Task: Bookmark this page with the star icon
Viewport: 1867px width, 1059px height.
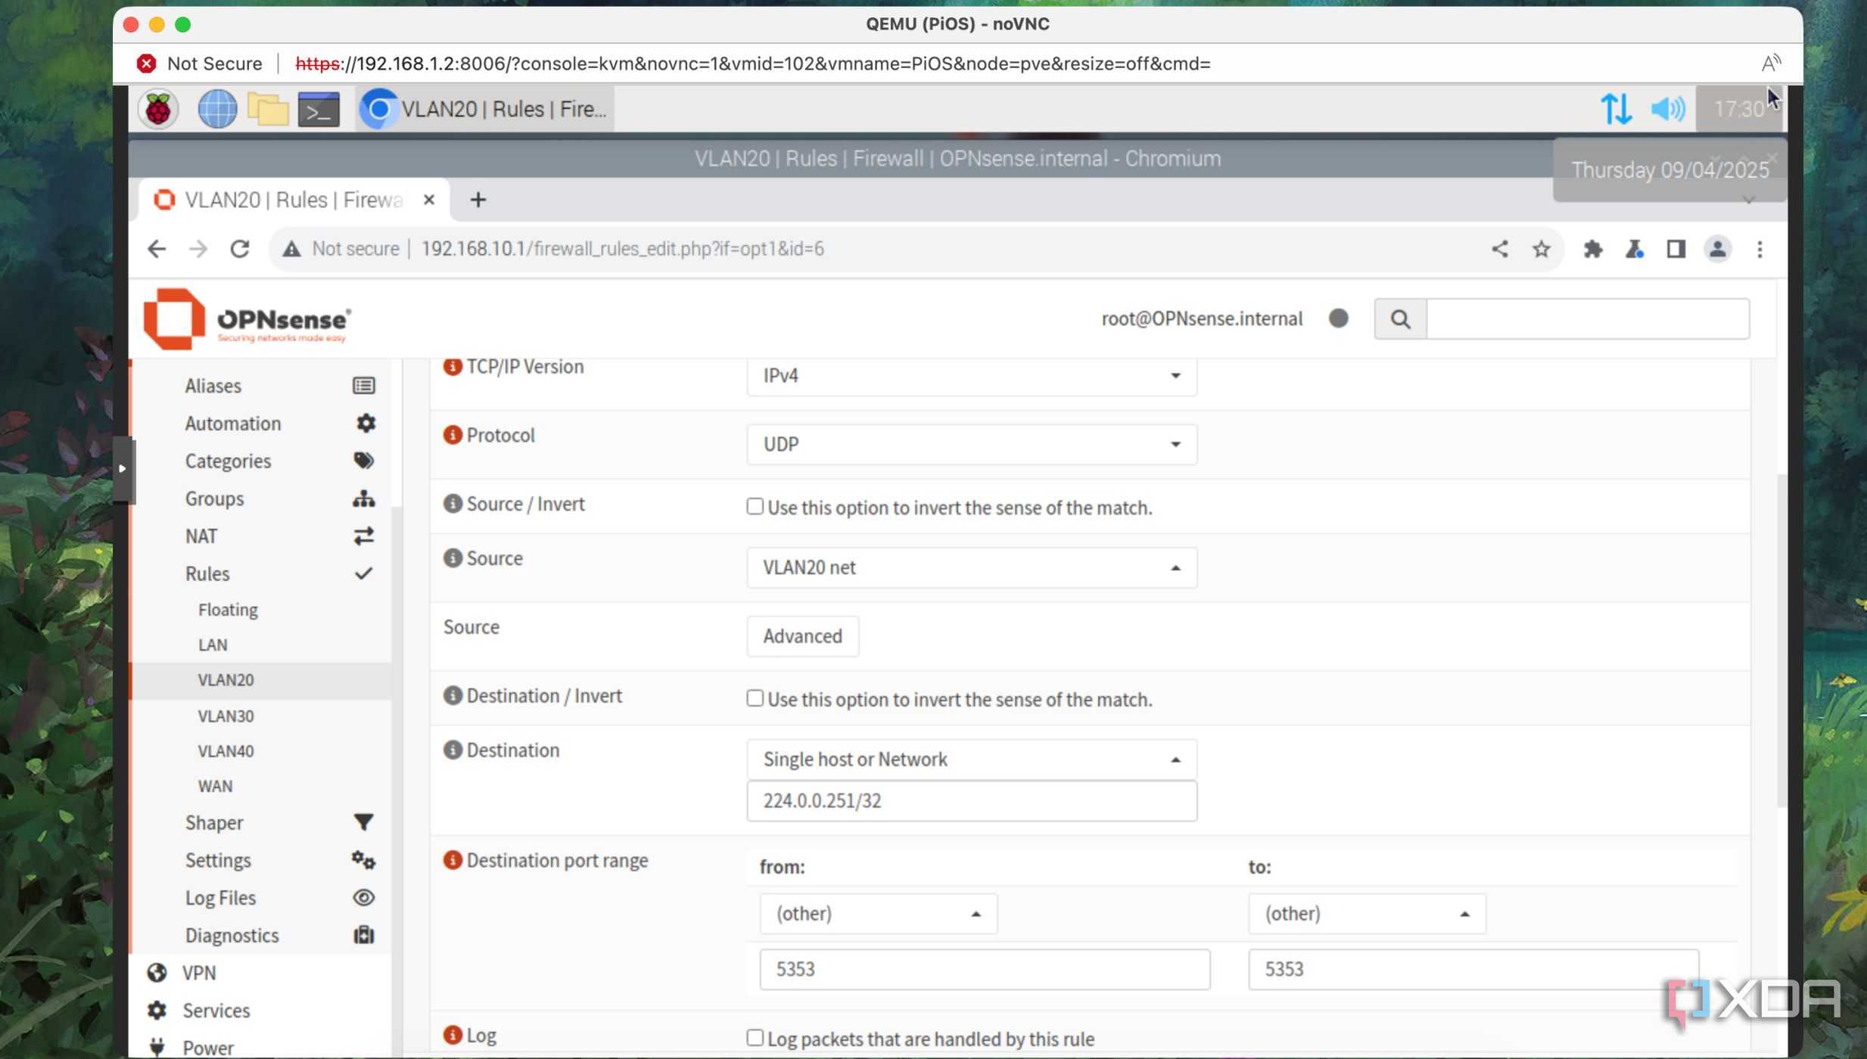Action: click(x=1541, y=249)
